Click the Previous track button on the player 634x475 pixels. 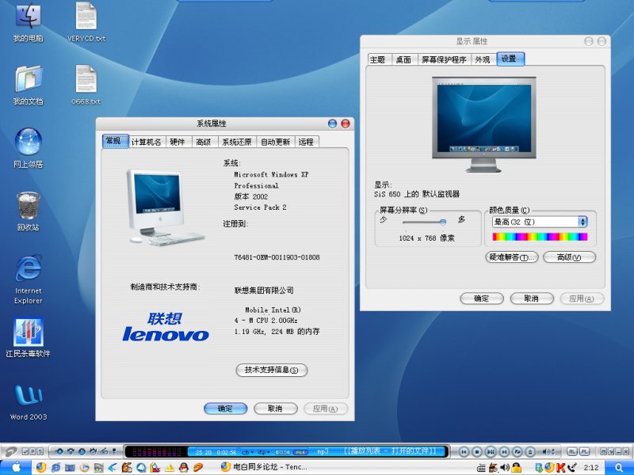464,451
